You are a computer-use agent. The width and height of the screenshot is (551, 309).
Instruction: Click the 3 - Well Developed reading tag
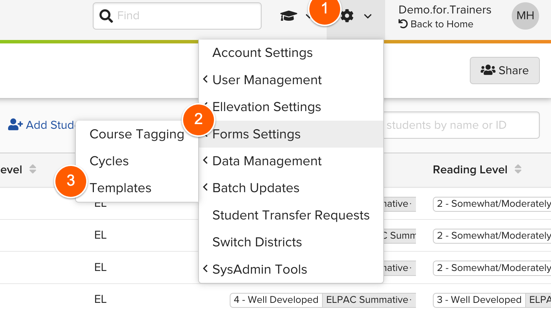479,300
